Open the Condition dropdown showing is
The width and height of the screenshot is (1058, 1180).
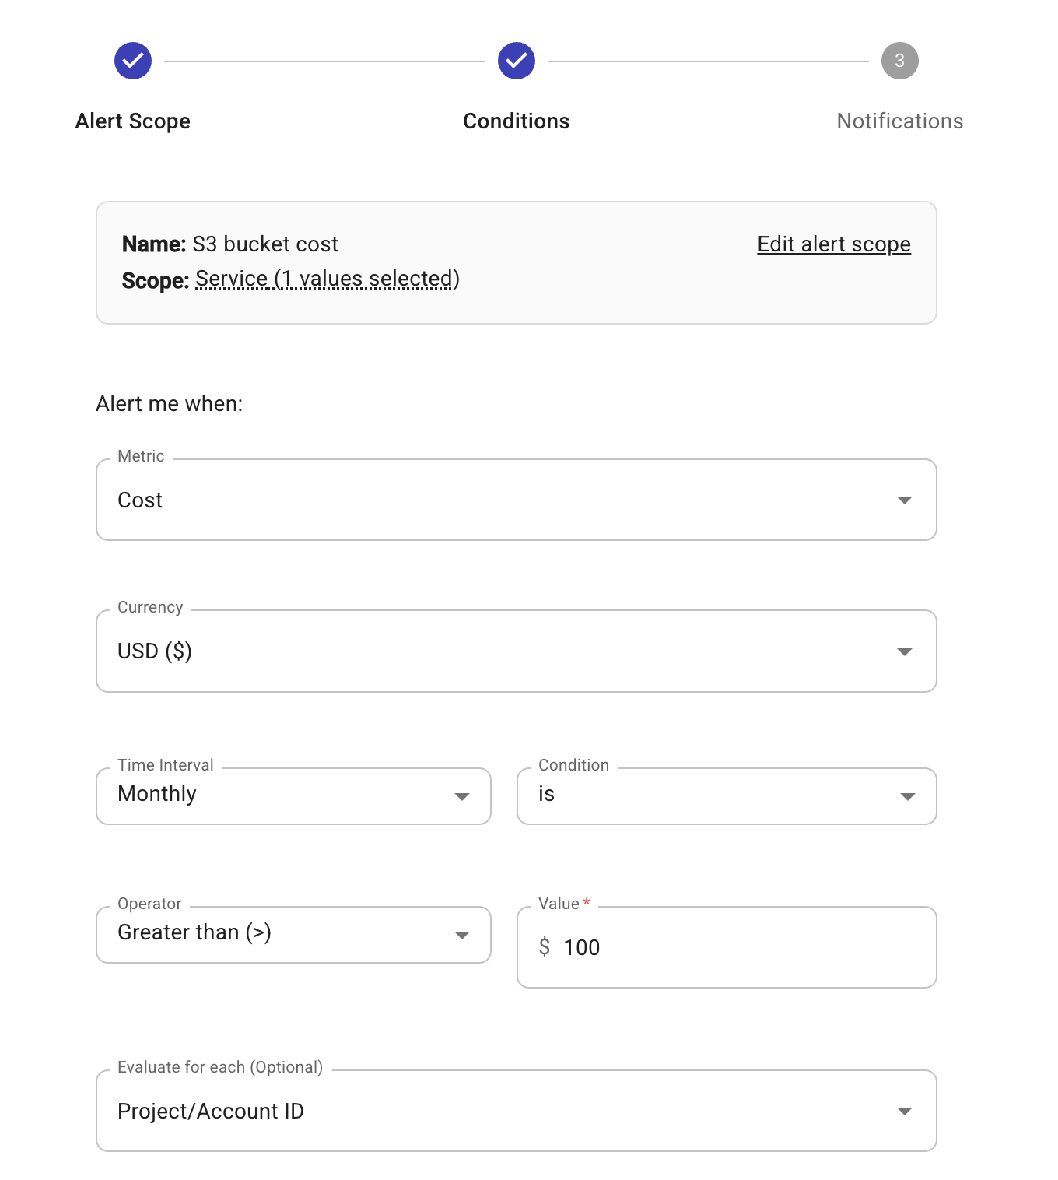[x=726, y=795]
